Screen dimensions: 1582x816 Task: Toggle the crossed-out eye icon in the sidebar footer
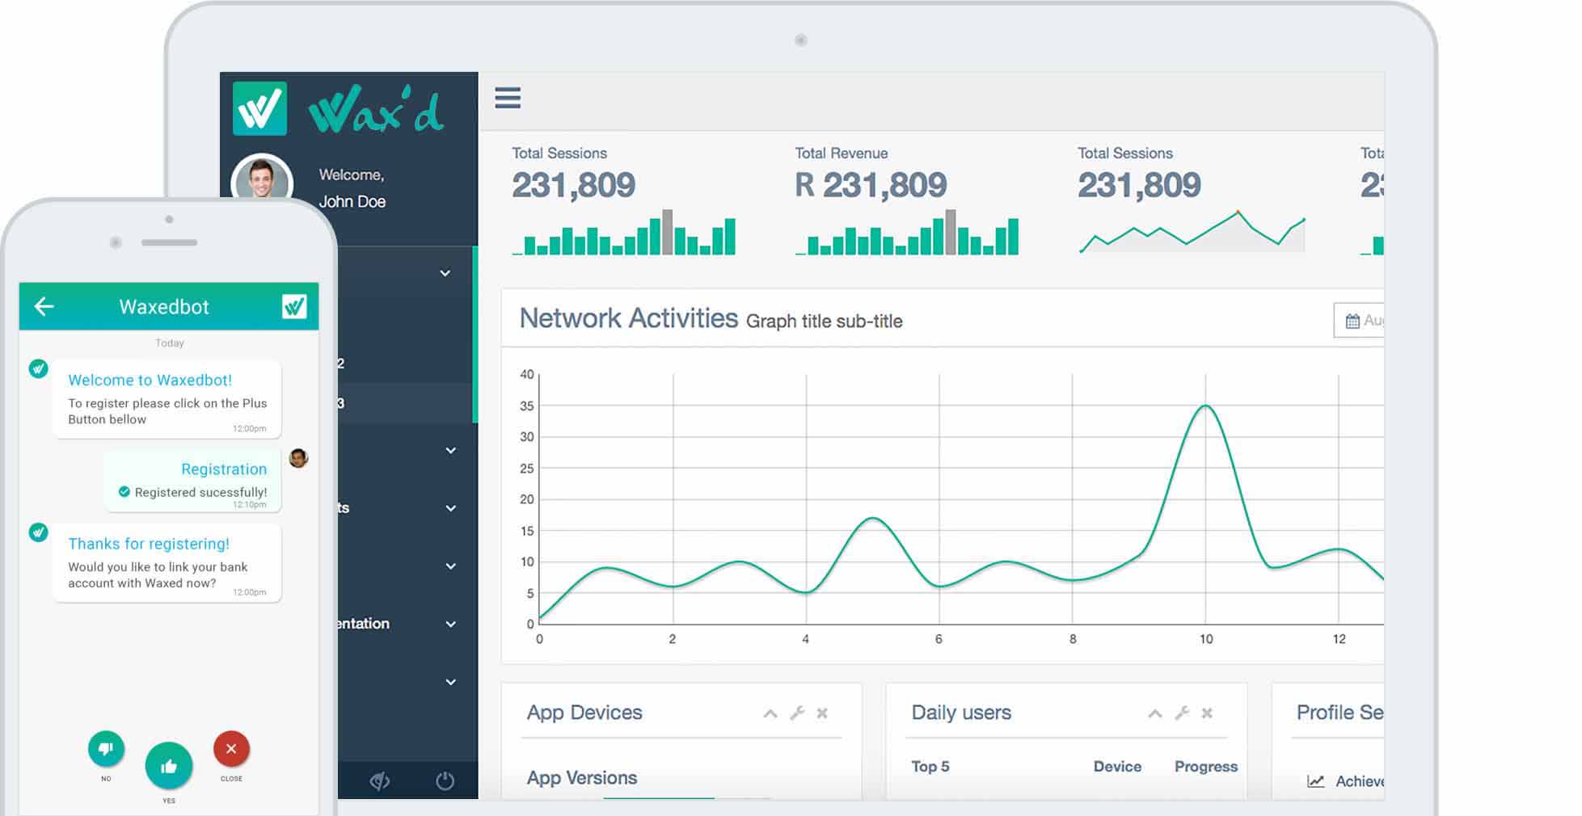[x=380, y=780]
